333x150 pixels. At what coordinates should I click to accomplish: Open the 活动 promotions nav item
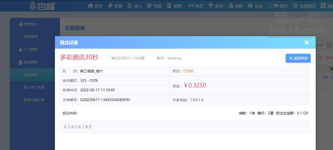pyautogui.click(x=255, y=6)
